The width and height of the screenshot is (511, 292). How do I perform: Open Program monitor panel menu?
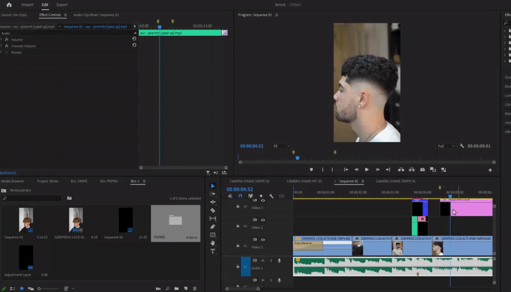tap(276, 15)
